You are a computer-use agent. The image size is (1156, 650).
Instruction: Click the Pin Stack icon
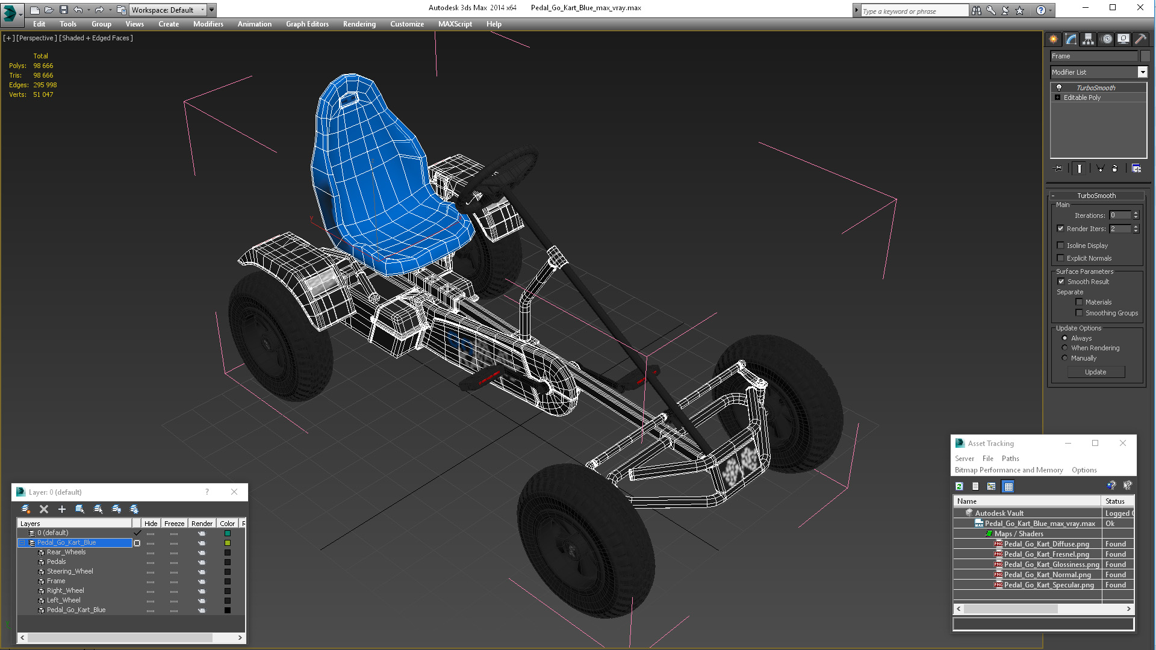tap(1058, 169)
